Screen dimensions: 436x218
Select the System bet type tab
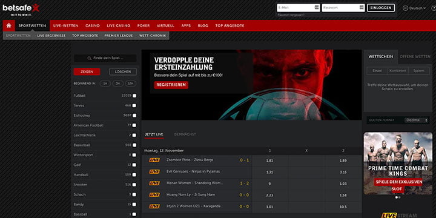tap(418, 71)
